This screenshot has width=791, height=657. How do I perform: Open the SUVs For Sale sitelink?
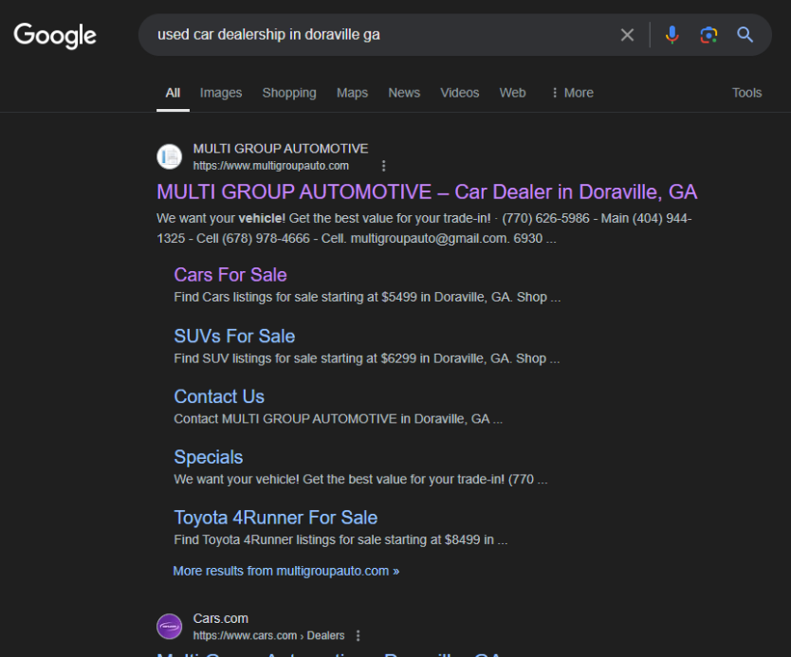234,337
